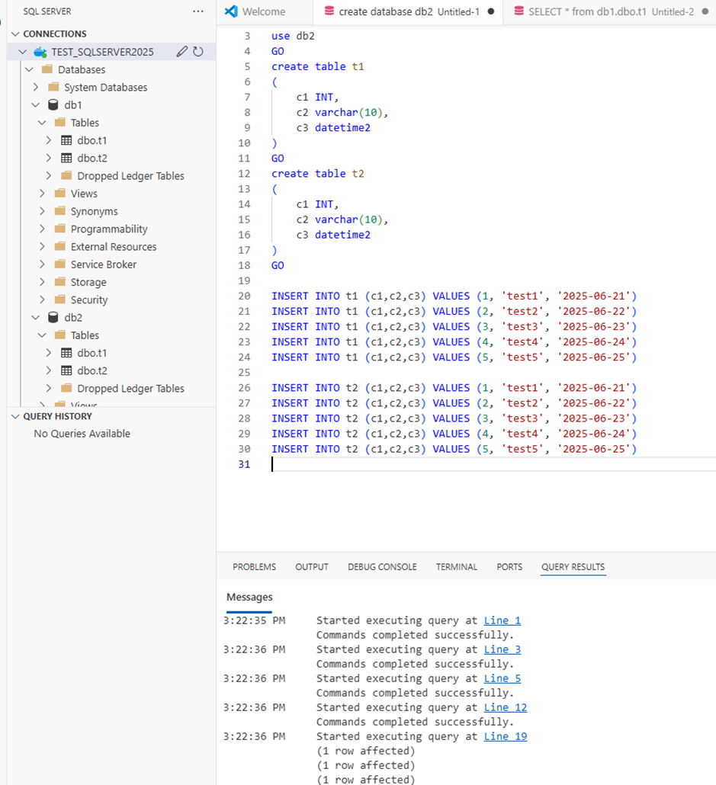Click the edit connection pencil icon
Screen dimensions: 716x785
tap(181, 52)
